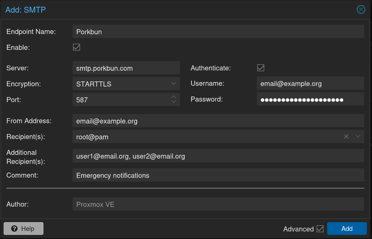Click the Endpoint Name label
The width and height of the screenshot is (372, 239).
[31, 31]
